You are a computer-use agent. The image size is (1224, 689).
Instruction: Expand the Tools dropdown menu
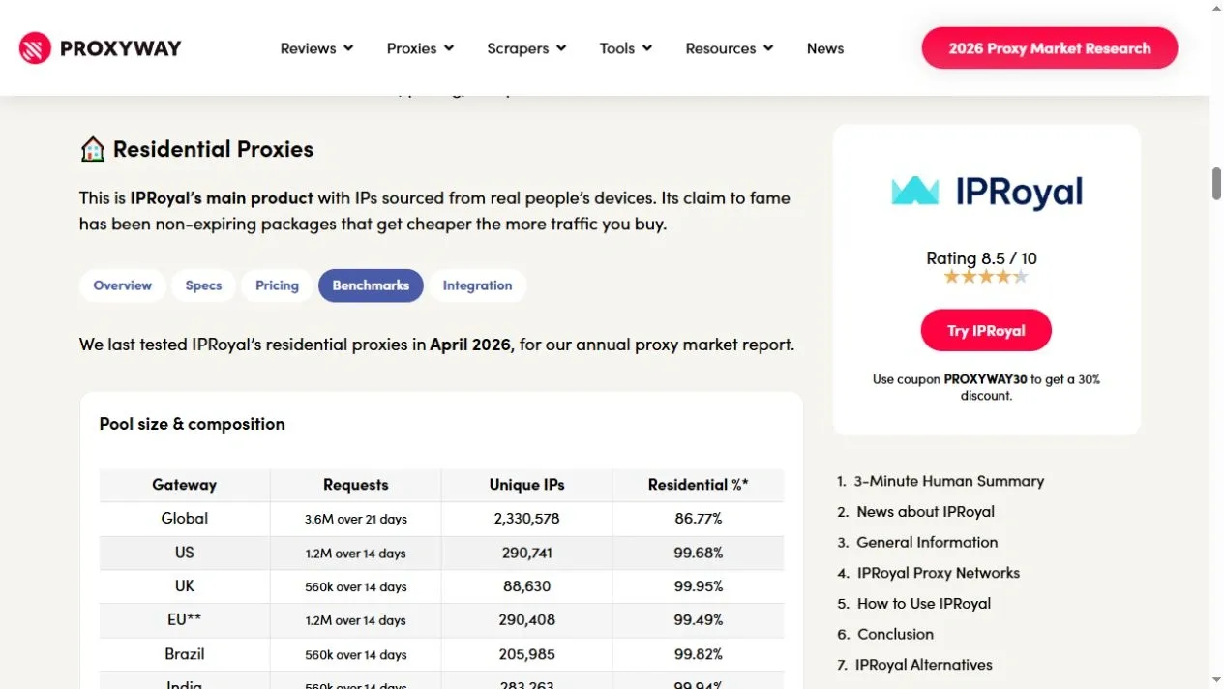(x=626, y=48)
